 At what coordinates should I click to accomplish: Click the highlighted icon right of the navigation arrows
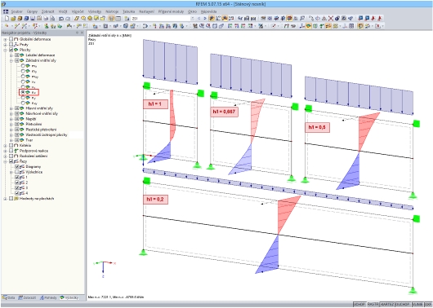212,19
